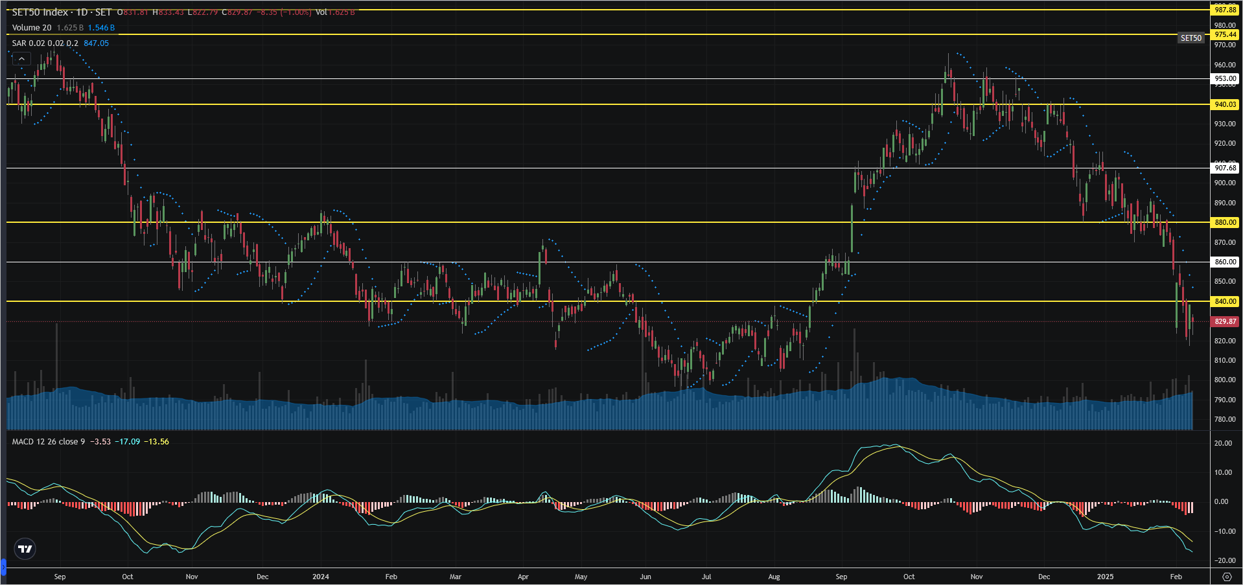The image size is (1243, 585).
Task: Click the MACD value −17.09
Action: click(127, 442)
